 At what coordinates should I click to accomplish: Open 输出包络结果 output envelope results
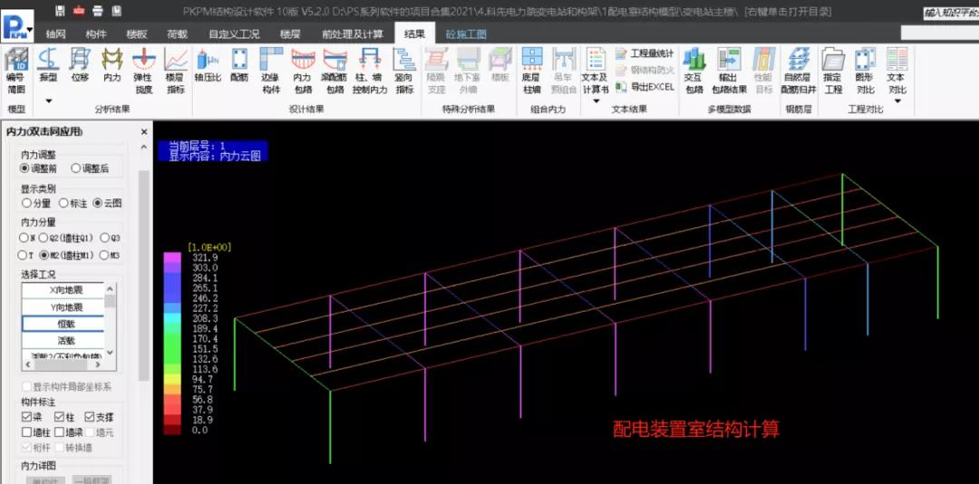click(729, 72)
